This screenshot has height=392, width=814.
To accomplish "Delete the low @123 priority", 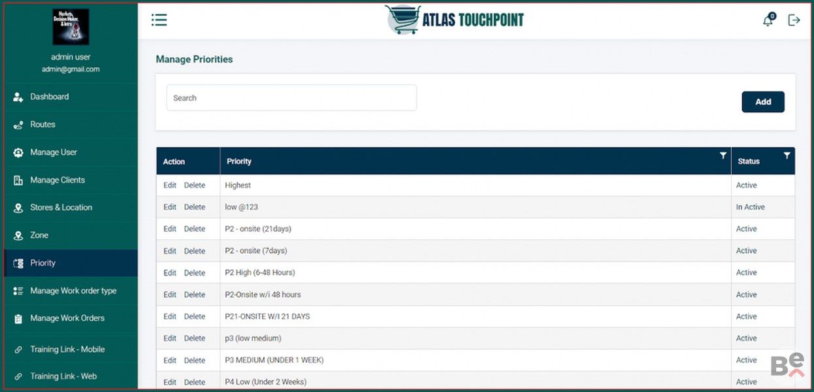I will (x=195, y=207).
